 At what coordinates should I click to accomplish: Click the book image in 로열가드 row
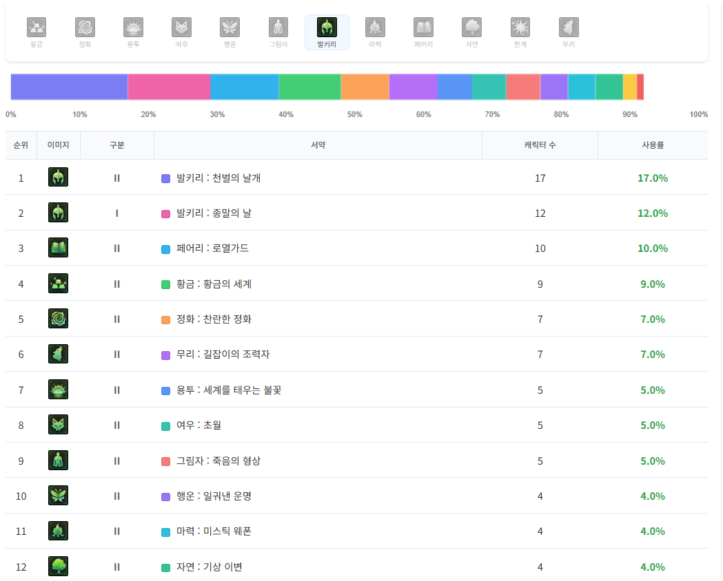pos(58,248)
